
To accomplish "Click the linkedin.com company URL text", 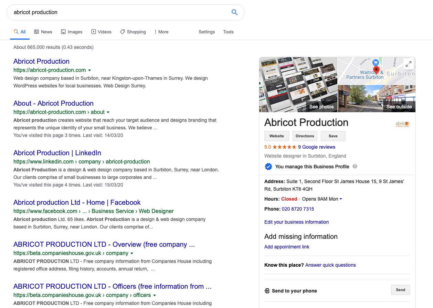I will 82,162.
